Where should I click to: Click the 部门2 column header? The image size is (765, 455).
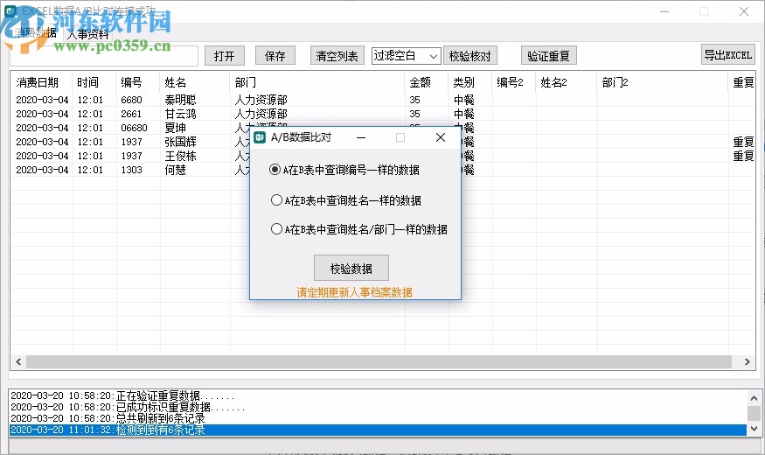(663, 82)
